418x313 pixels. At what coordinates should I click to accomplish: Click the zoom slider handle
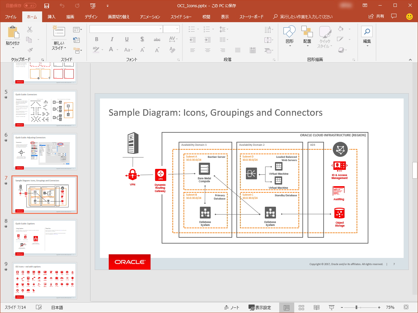tap(356, 307)
